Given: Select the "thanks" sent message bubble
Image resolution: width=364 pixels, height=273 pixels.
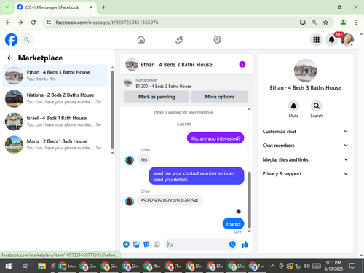Looking at the screenshot, I should [x=233, y=223].
